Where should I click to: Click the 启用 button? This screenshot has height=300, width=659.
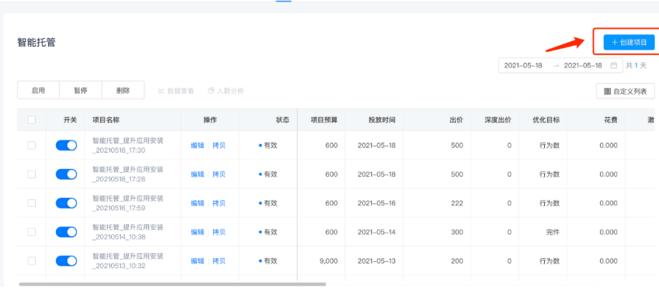point(38,90)
